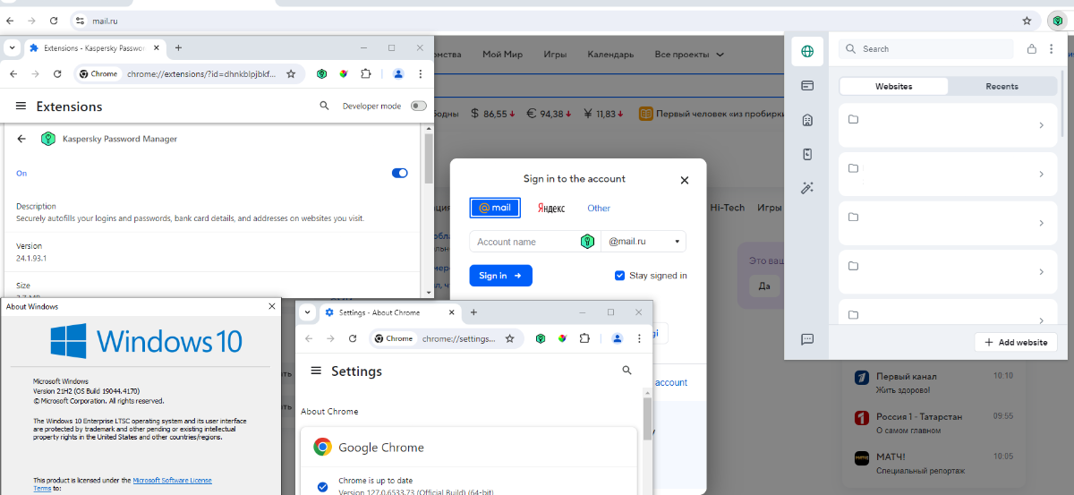This screenshot has width=1074, height=495.
Task: Open Календарь link on mail.ru
Action: point(610,55)
